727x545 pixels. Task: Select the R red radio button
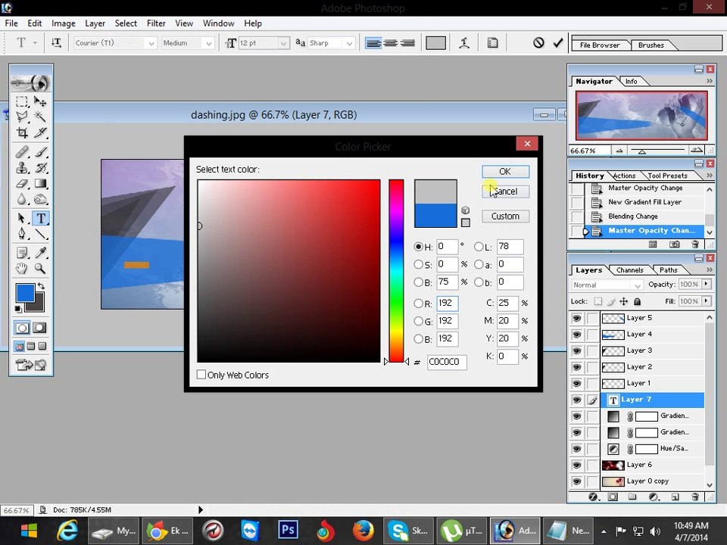tap(418, 304)
